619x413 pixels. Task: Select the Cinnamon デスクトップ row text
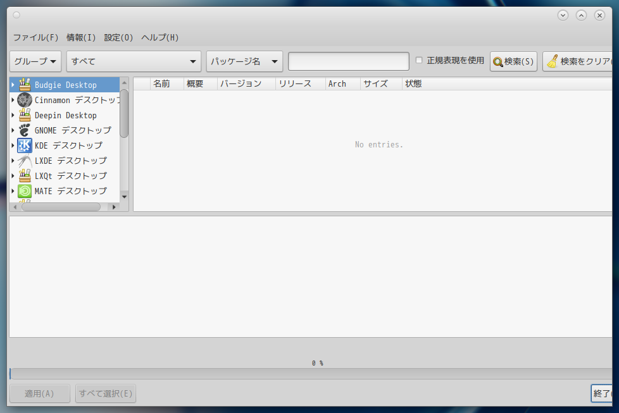click(x=77, y=100)
